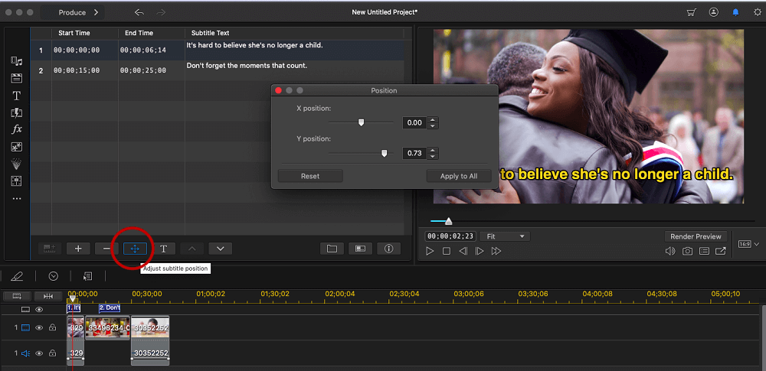Click the preview seek bar handle

pyautogui.click(x=448, y=221)
